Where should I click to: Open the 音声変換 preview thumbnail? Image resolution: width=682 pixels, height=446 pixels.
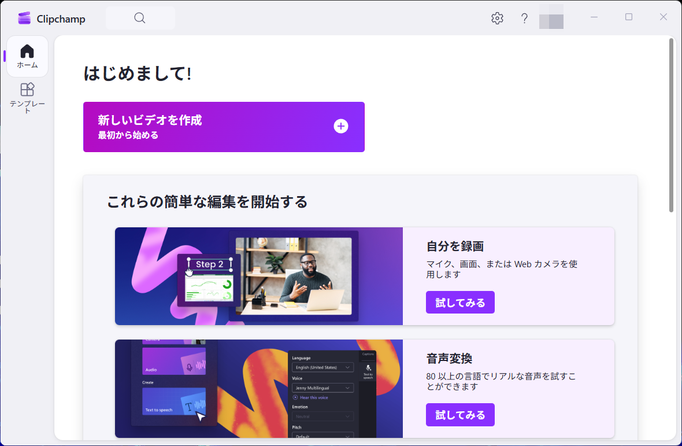tap(259, 389)
